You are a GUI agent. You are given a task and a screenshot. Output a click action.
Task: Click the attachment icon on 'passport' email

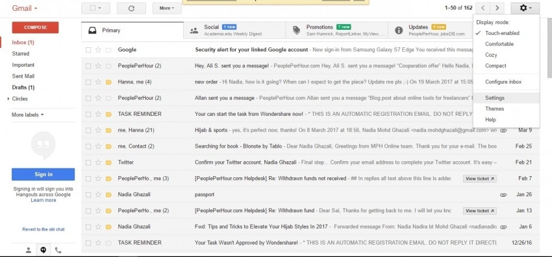[x=503, y=195]
